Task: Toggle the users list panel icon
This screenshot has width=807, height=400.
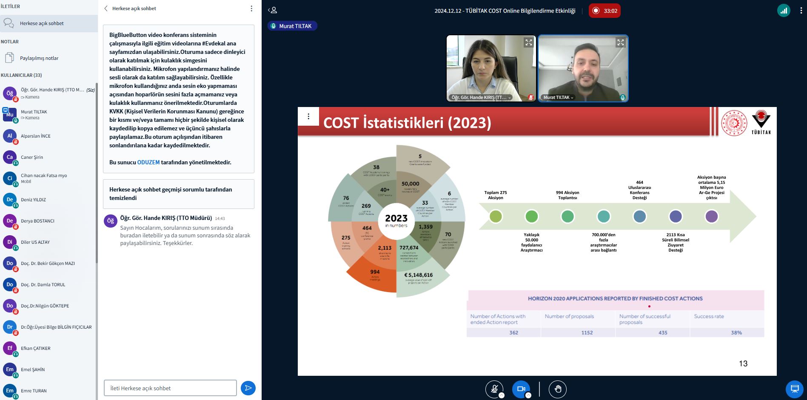Action: pyautogui.click(x=272, y=10)
